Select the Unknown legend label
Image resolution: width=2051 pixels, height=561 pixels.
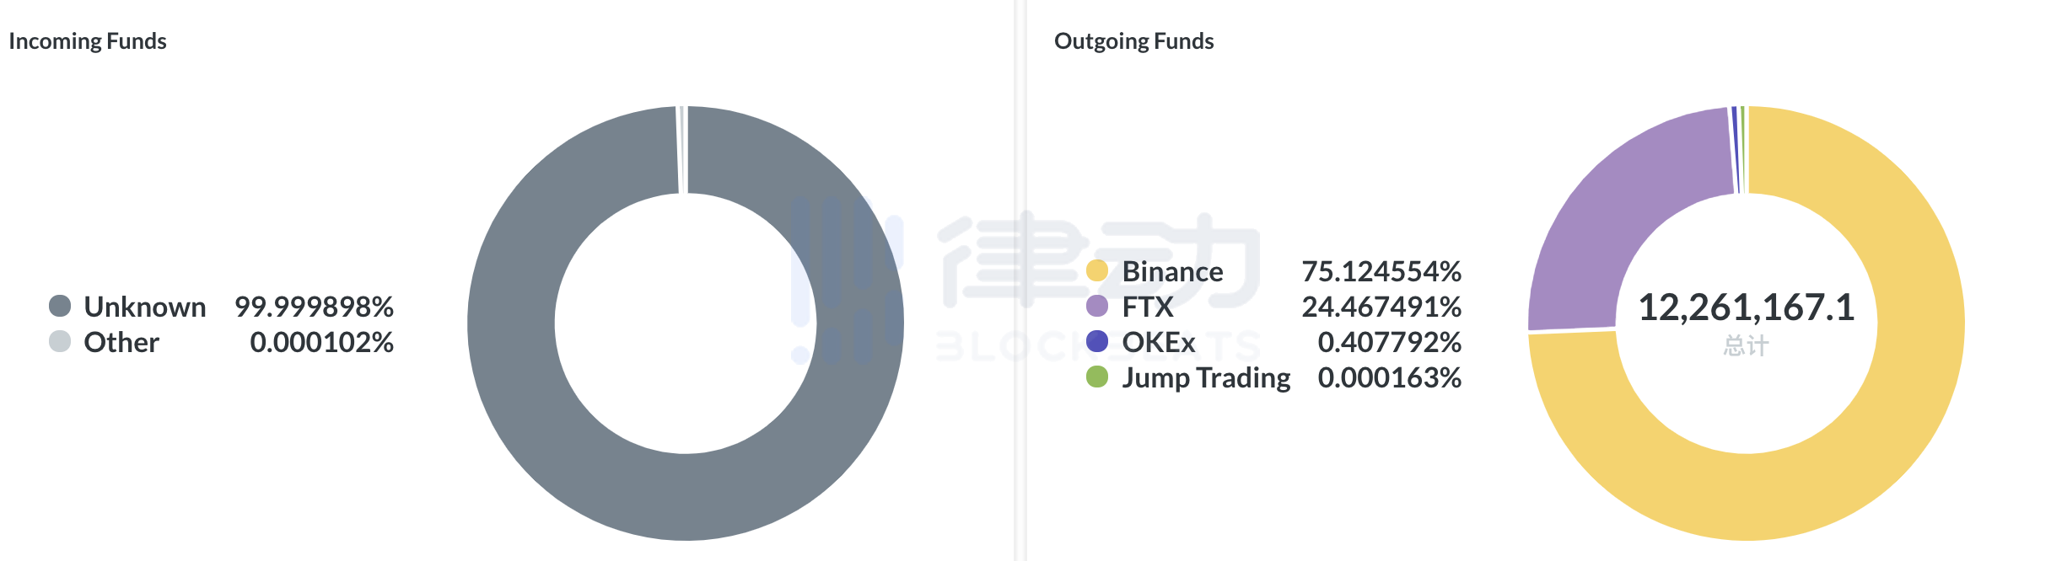145,307
